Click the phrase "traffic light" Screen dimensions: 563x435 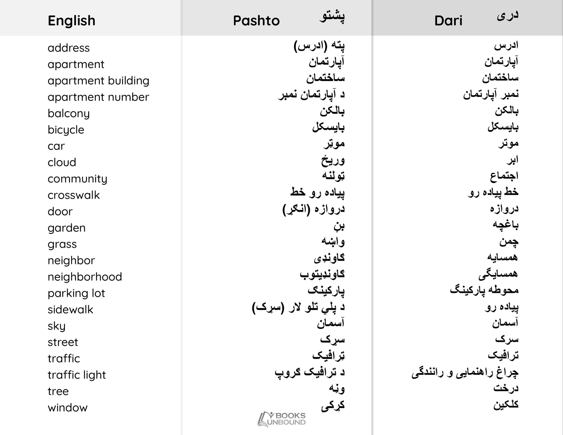click(x=77, y=375)
